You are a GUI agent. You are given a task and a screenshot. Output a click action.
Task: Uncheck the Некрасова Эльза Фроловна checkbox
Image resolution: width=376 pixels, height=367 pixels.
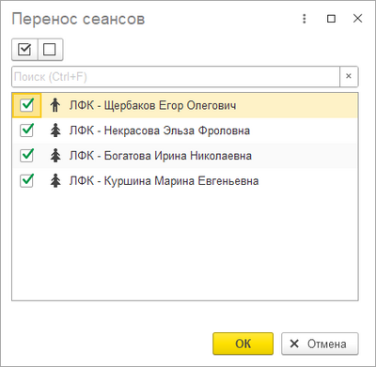point(26,130)
